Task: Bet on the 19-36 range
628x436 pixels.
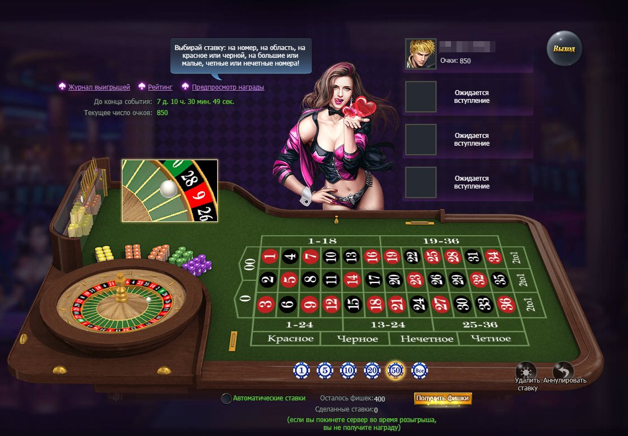Action: tap(440, 241)
